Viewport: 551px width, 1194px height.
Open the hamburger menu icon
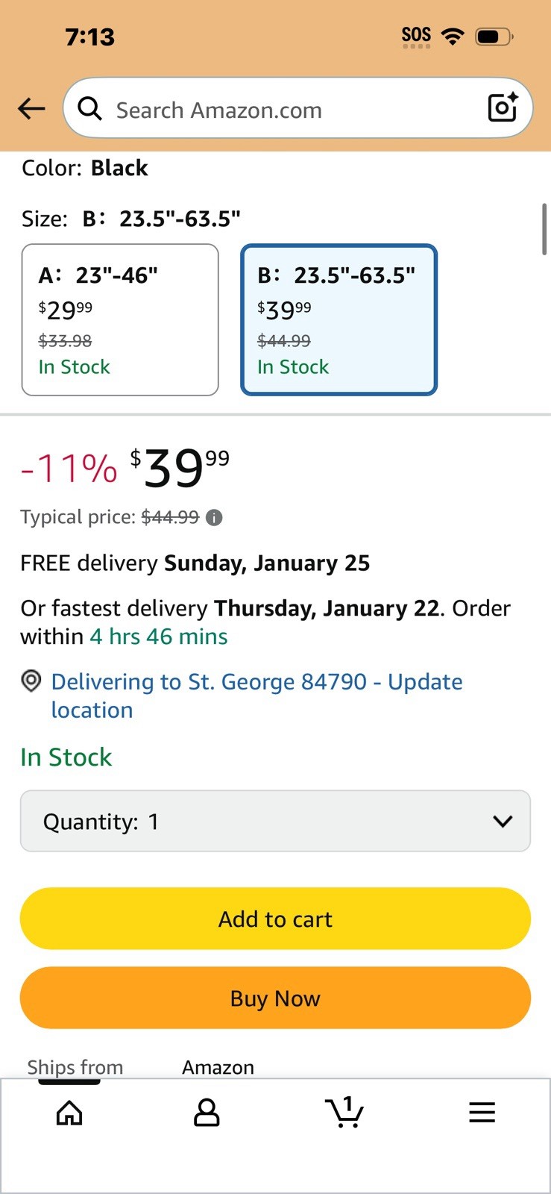(x=482, y=1113)
